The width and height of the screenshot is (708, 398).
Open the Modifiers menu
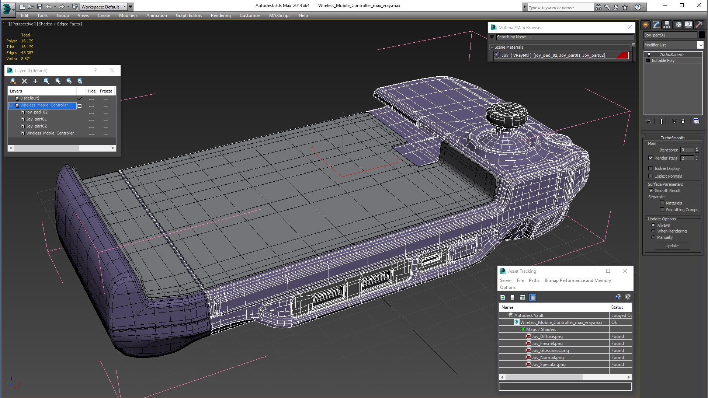tap(128, 15)
